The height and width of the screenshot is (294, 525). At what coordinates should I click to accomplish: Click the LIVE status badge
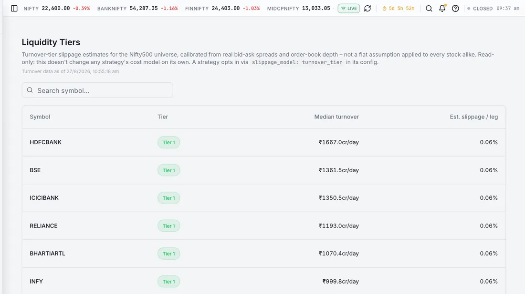tap(348, 9)
